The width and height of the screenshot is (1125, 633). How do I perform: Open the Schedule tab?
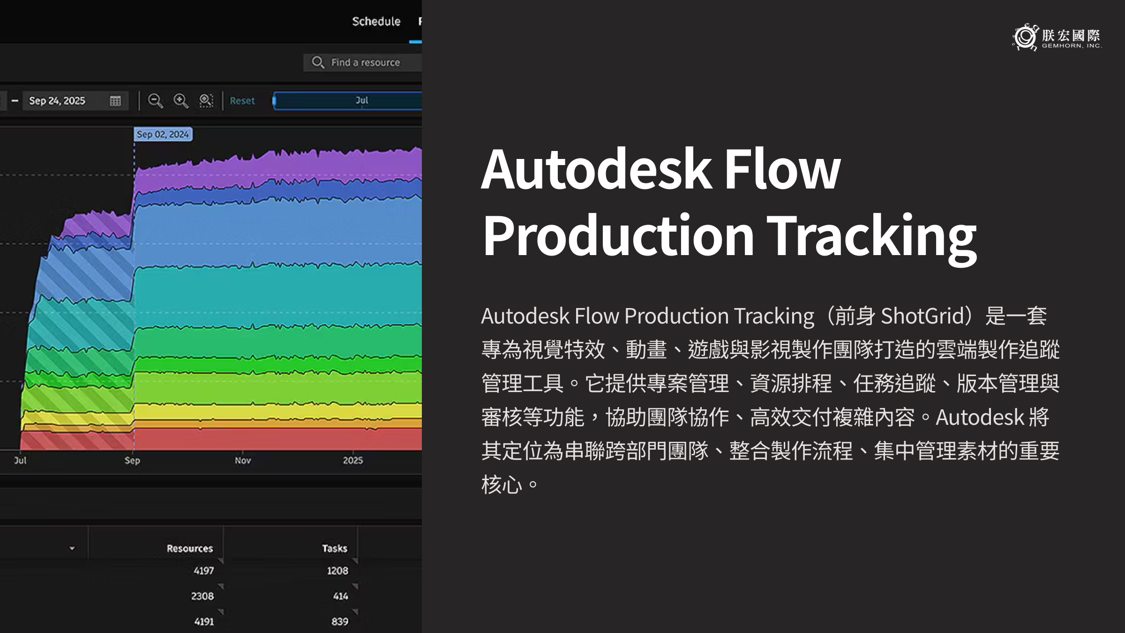376,22
